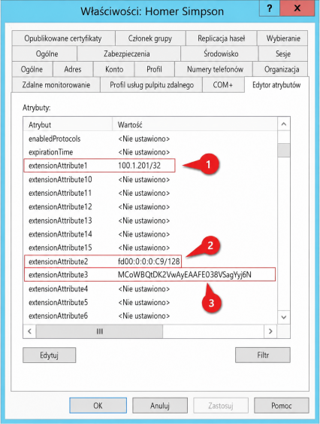320x424 pixels.
Task: Click the Pomoc button
Action: (x=282, y=405)
